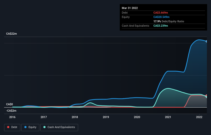Viewport: 211px width, 135px height.
Task: Toggle the Equity series legend button
Action: 30,127
